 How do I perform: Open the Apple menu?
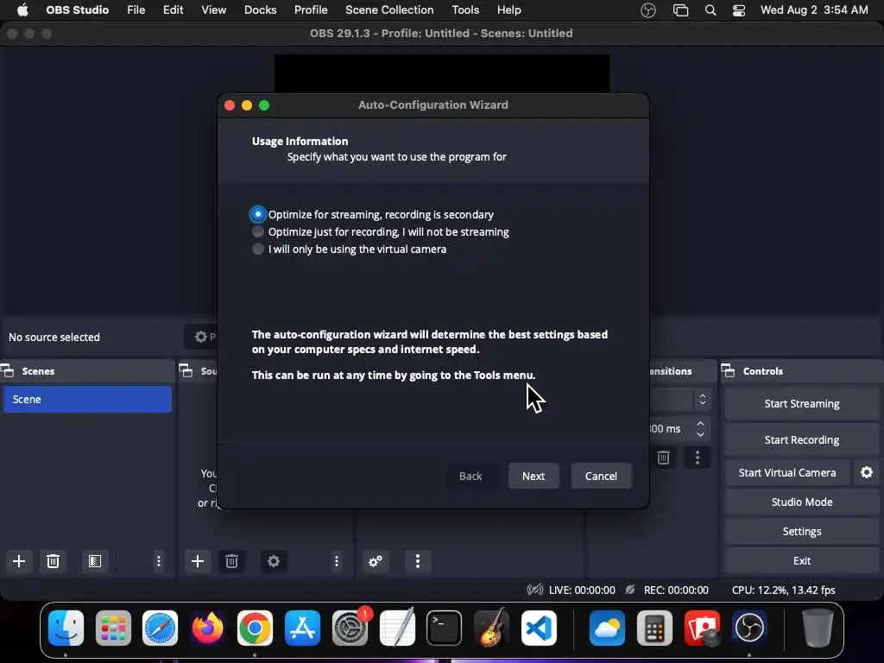click(x=22, y=10)
